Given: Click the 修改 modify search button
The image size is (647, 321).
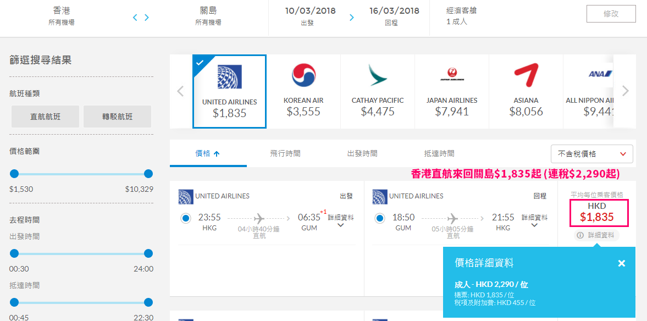Looking at the screenshot, I should coord(611,14).
